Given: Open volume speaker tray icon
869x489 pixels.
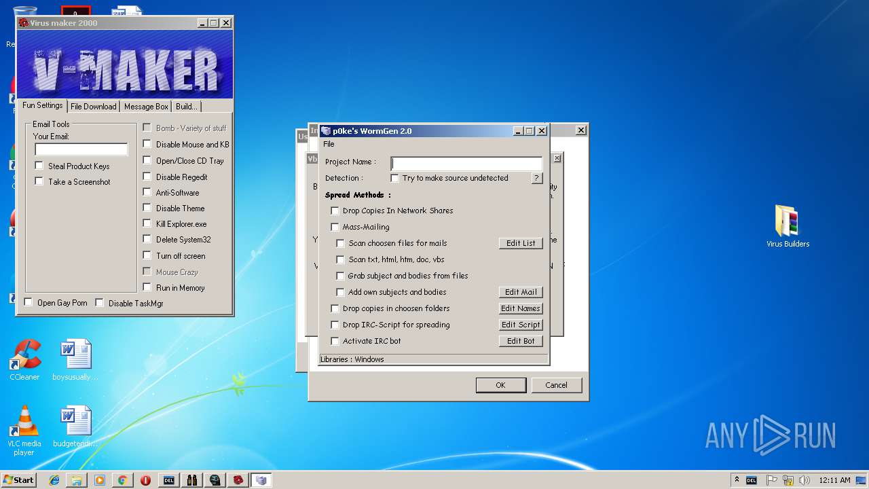Looking at the screenshot, I should tap(805, 480).
